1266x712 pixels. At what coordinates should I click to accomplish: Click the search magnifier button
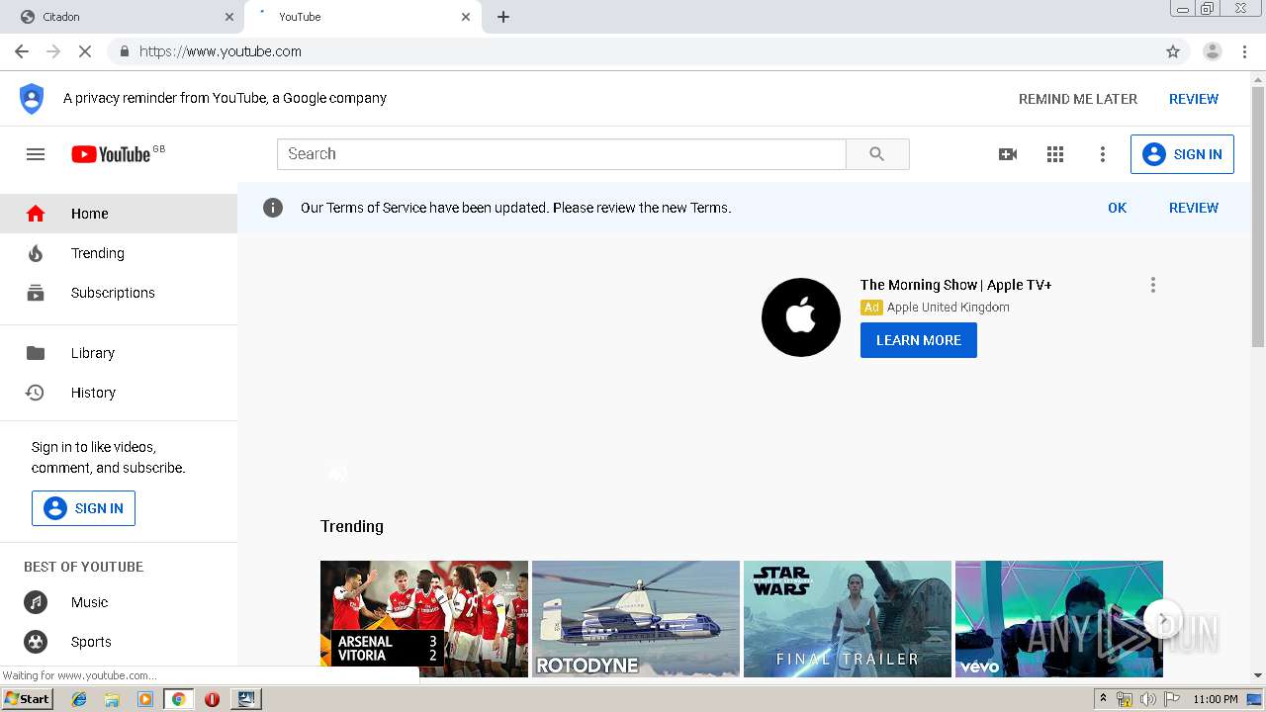point(877,154)
